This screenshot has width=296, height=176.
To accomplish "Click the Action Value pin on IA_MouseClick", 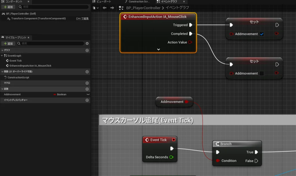I will 190,42.
